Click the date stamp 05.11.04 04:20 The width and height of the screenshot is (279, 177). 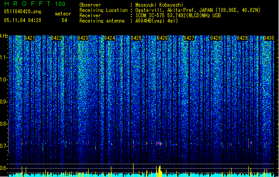[x=23, y=20]
